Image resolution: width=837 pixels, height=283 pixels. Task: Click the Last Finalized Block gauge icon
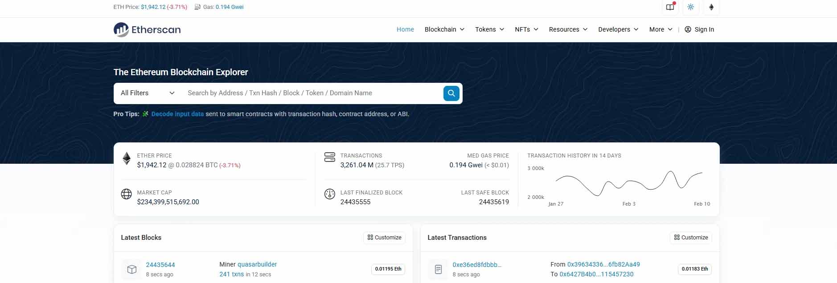330,194
